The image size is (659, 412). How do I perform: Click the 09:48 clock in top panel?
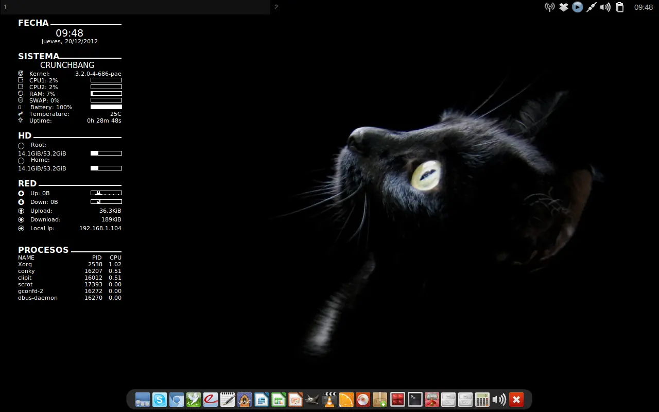pyautogui.click(x=644, y=7)
